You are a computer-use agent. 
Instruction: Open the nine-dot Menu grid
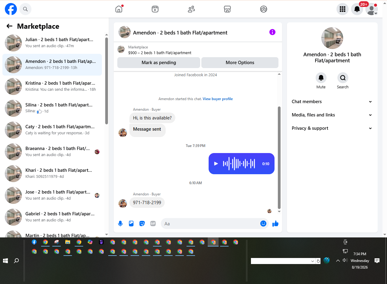(343, 9)
